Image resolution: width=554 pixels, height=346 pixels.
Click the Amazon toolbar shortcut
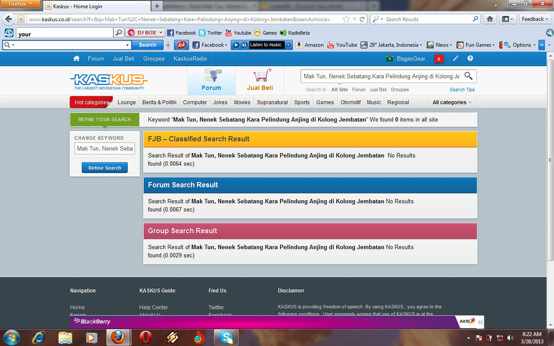pyautogui.click(x=309, y=45)
